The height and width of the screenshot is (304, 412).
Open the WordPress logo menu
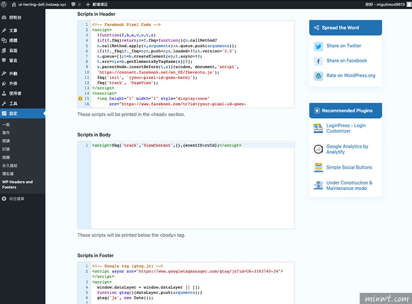4,4
